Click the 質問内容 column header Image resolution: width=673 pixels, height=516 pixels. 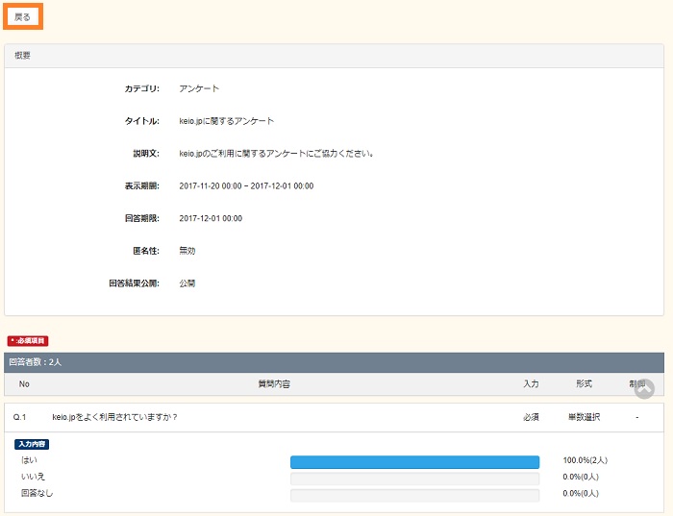(274, 384)
